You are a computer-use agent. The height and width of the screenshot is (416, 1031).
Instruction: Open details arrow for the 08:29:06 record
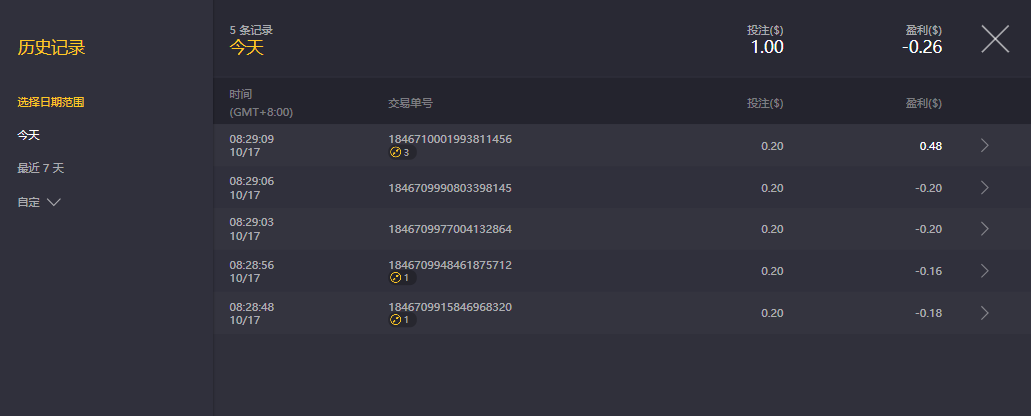[985, 188]
